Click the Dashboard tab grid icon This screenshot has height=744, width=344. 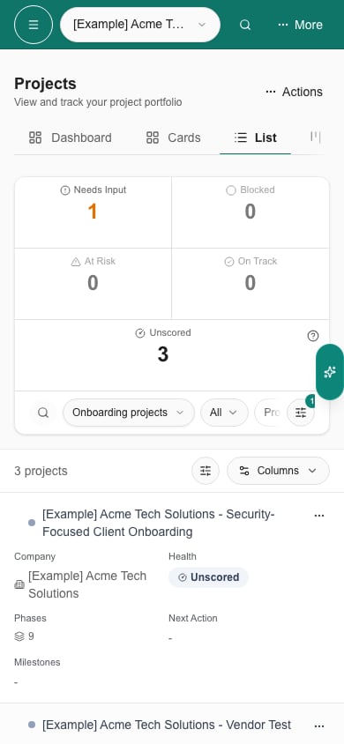[x=35, y=138]
